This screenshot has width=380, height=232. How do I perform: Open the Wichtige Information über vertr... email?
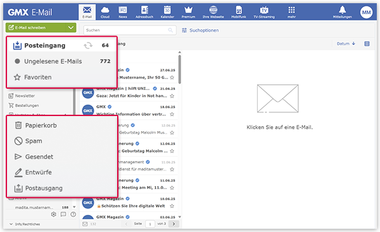pos(131,114)
